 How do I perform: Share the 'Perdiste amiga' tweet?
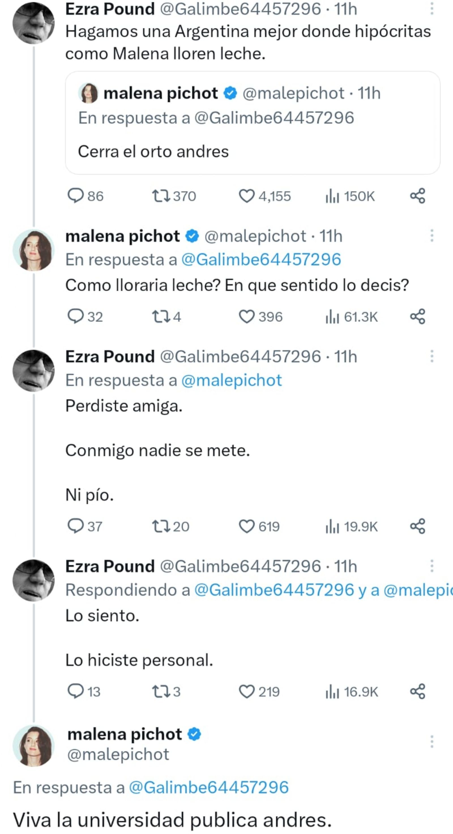click(x=417, y=526)
